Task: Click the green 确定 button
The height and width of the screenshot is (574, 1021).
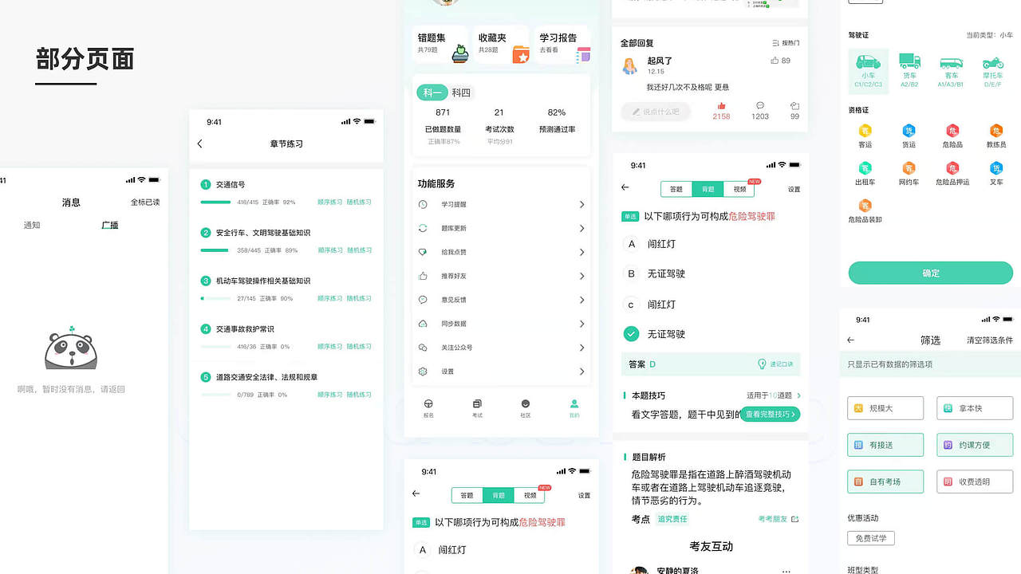Action: pos(931,273)
